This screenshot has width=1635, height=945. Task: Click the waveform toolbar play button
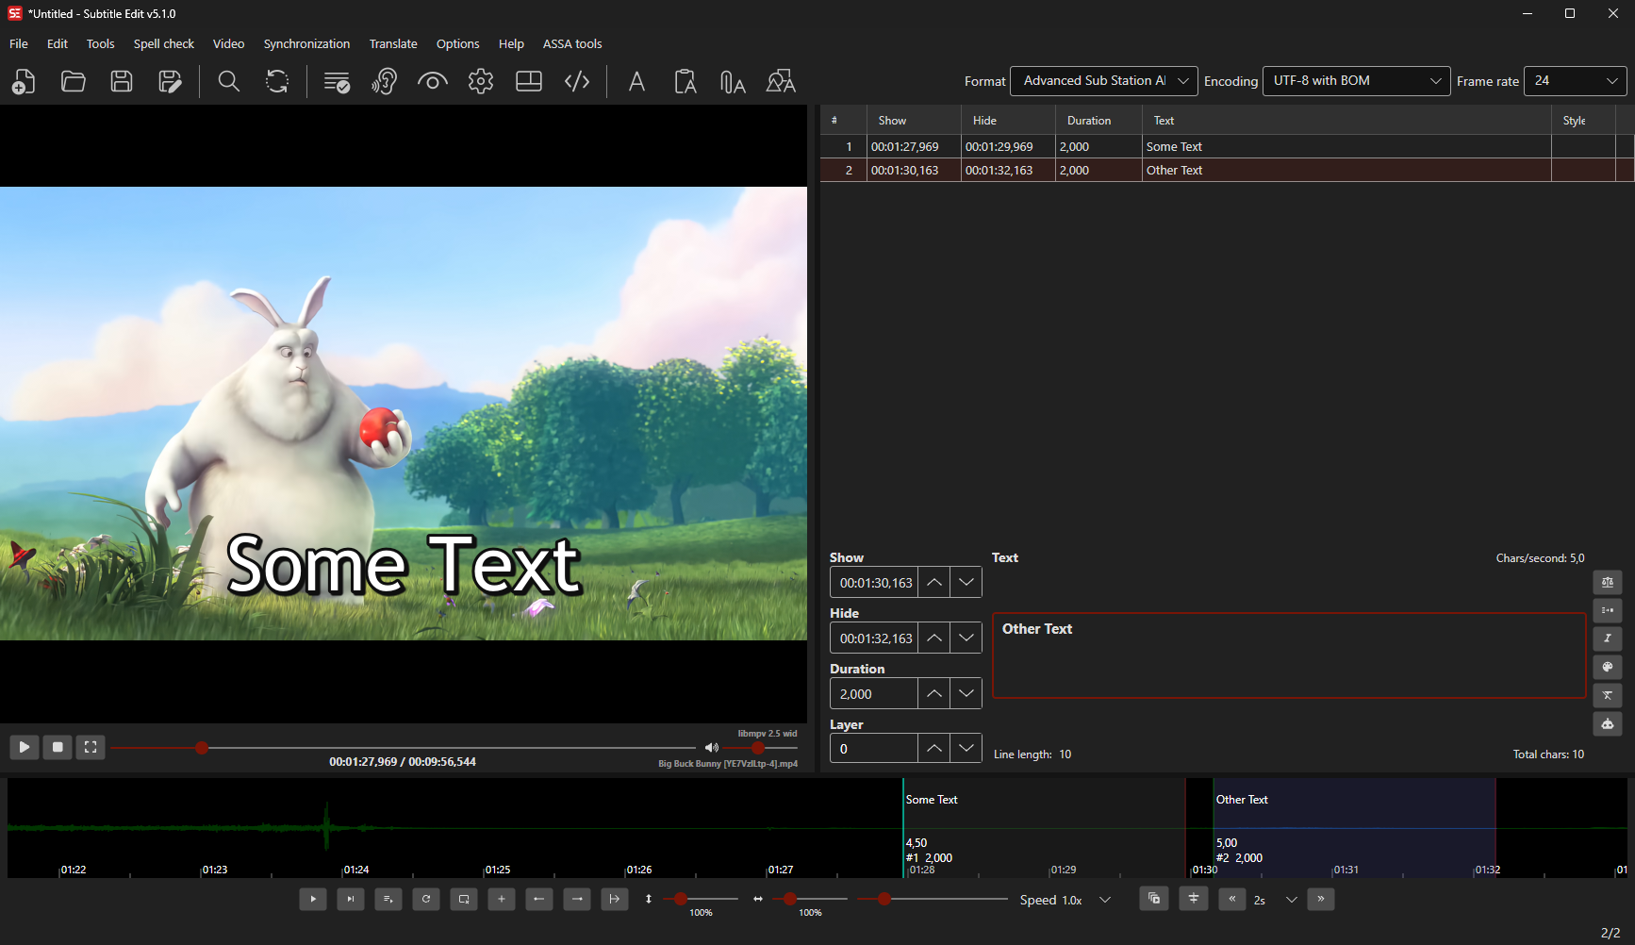(x=313, y=900)
